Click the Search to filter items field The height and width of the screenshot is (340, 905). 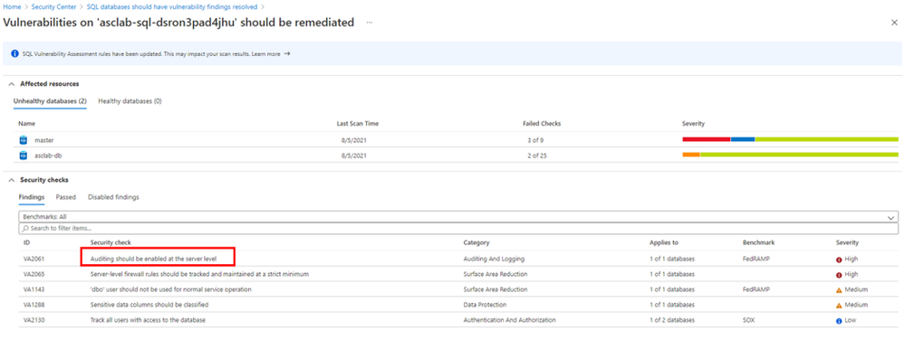pos(458,228)
